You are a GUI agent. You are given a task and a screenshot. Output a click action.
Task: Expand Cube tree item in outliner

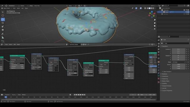pos(162,12)
